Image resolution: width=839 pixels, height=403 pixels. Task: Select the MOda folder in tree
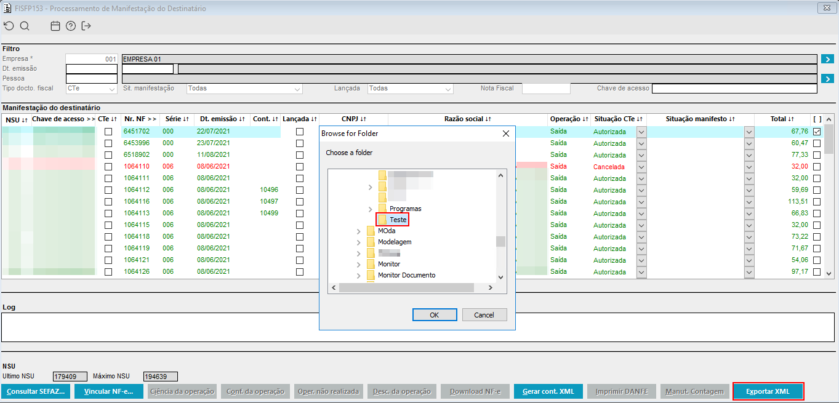coord(387,231)
